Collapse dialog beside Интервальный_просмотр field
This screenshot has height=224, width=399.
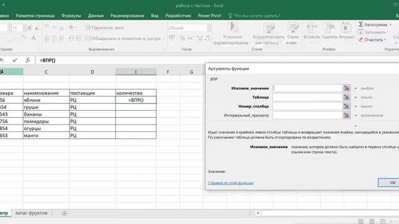click(347, 115)
